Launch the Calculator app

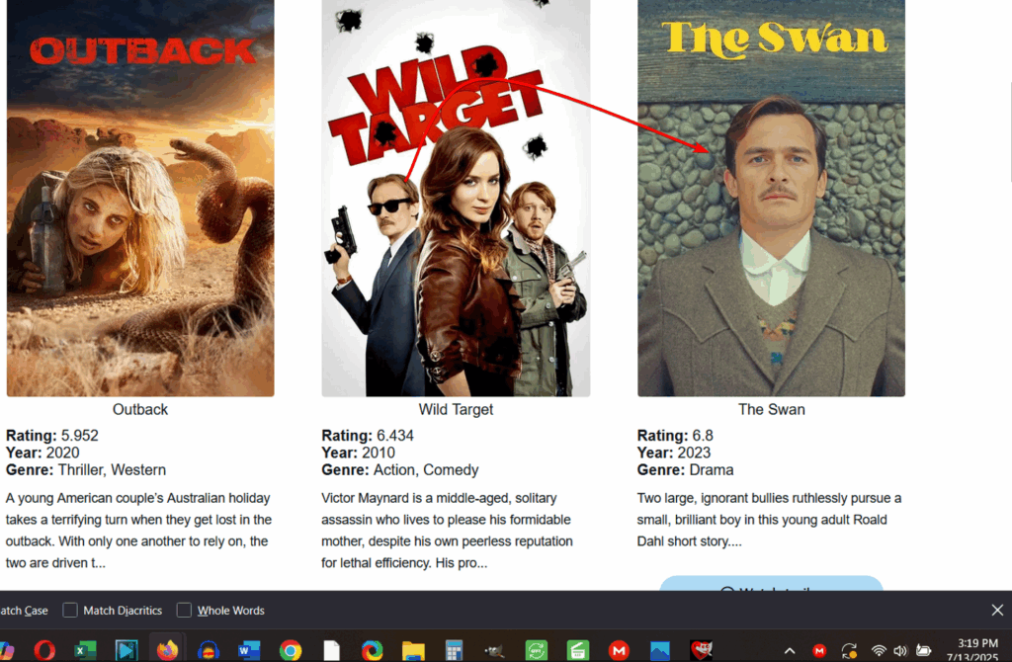pos(455,650)
